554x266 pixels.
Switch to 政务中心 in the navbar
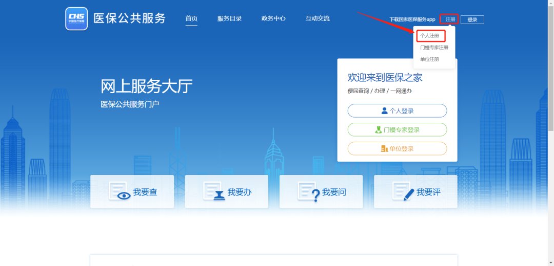[x=273, y=19]
